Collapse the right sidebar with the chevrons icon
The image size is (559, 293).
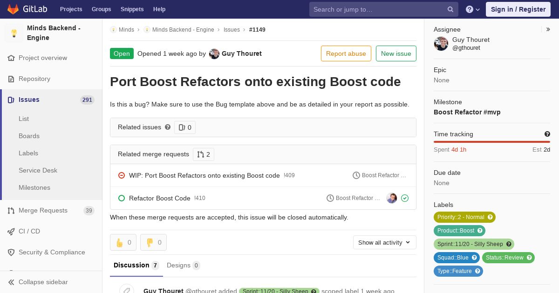[548, 29]
